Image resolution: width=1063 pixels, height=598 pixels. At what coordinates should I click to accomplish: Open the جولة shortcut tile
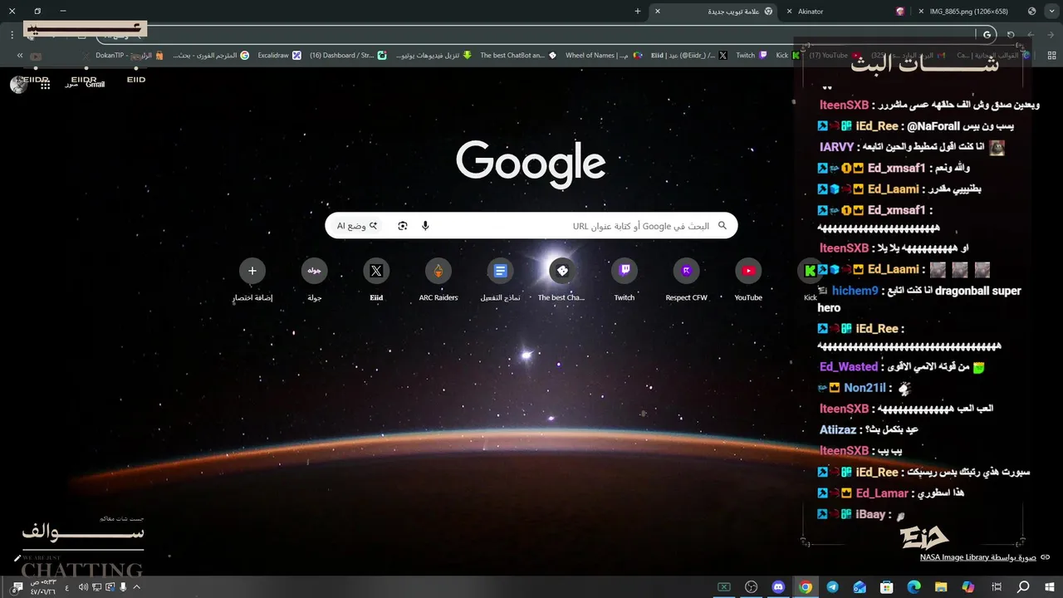point(314,280)
